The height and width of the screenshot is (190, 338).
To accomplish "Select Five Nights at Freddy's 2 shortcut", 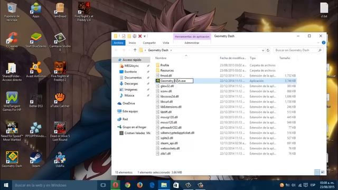I will pos(60,72).
